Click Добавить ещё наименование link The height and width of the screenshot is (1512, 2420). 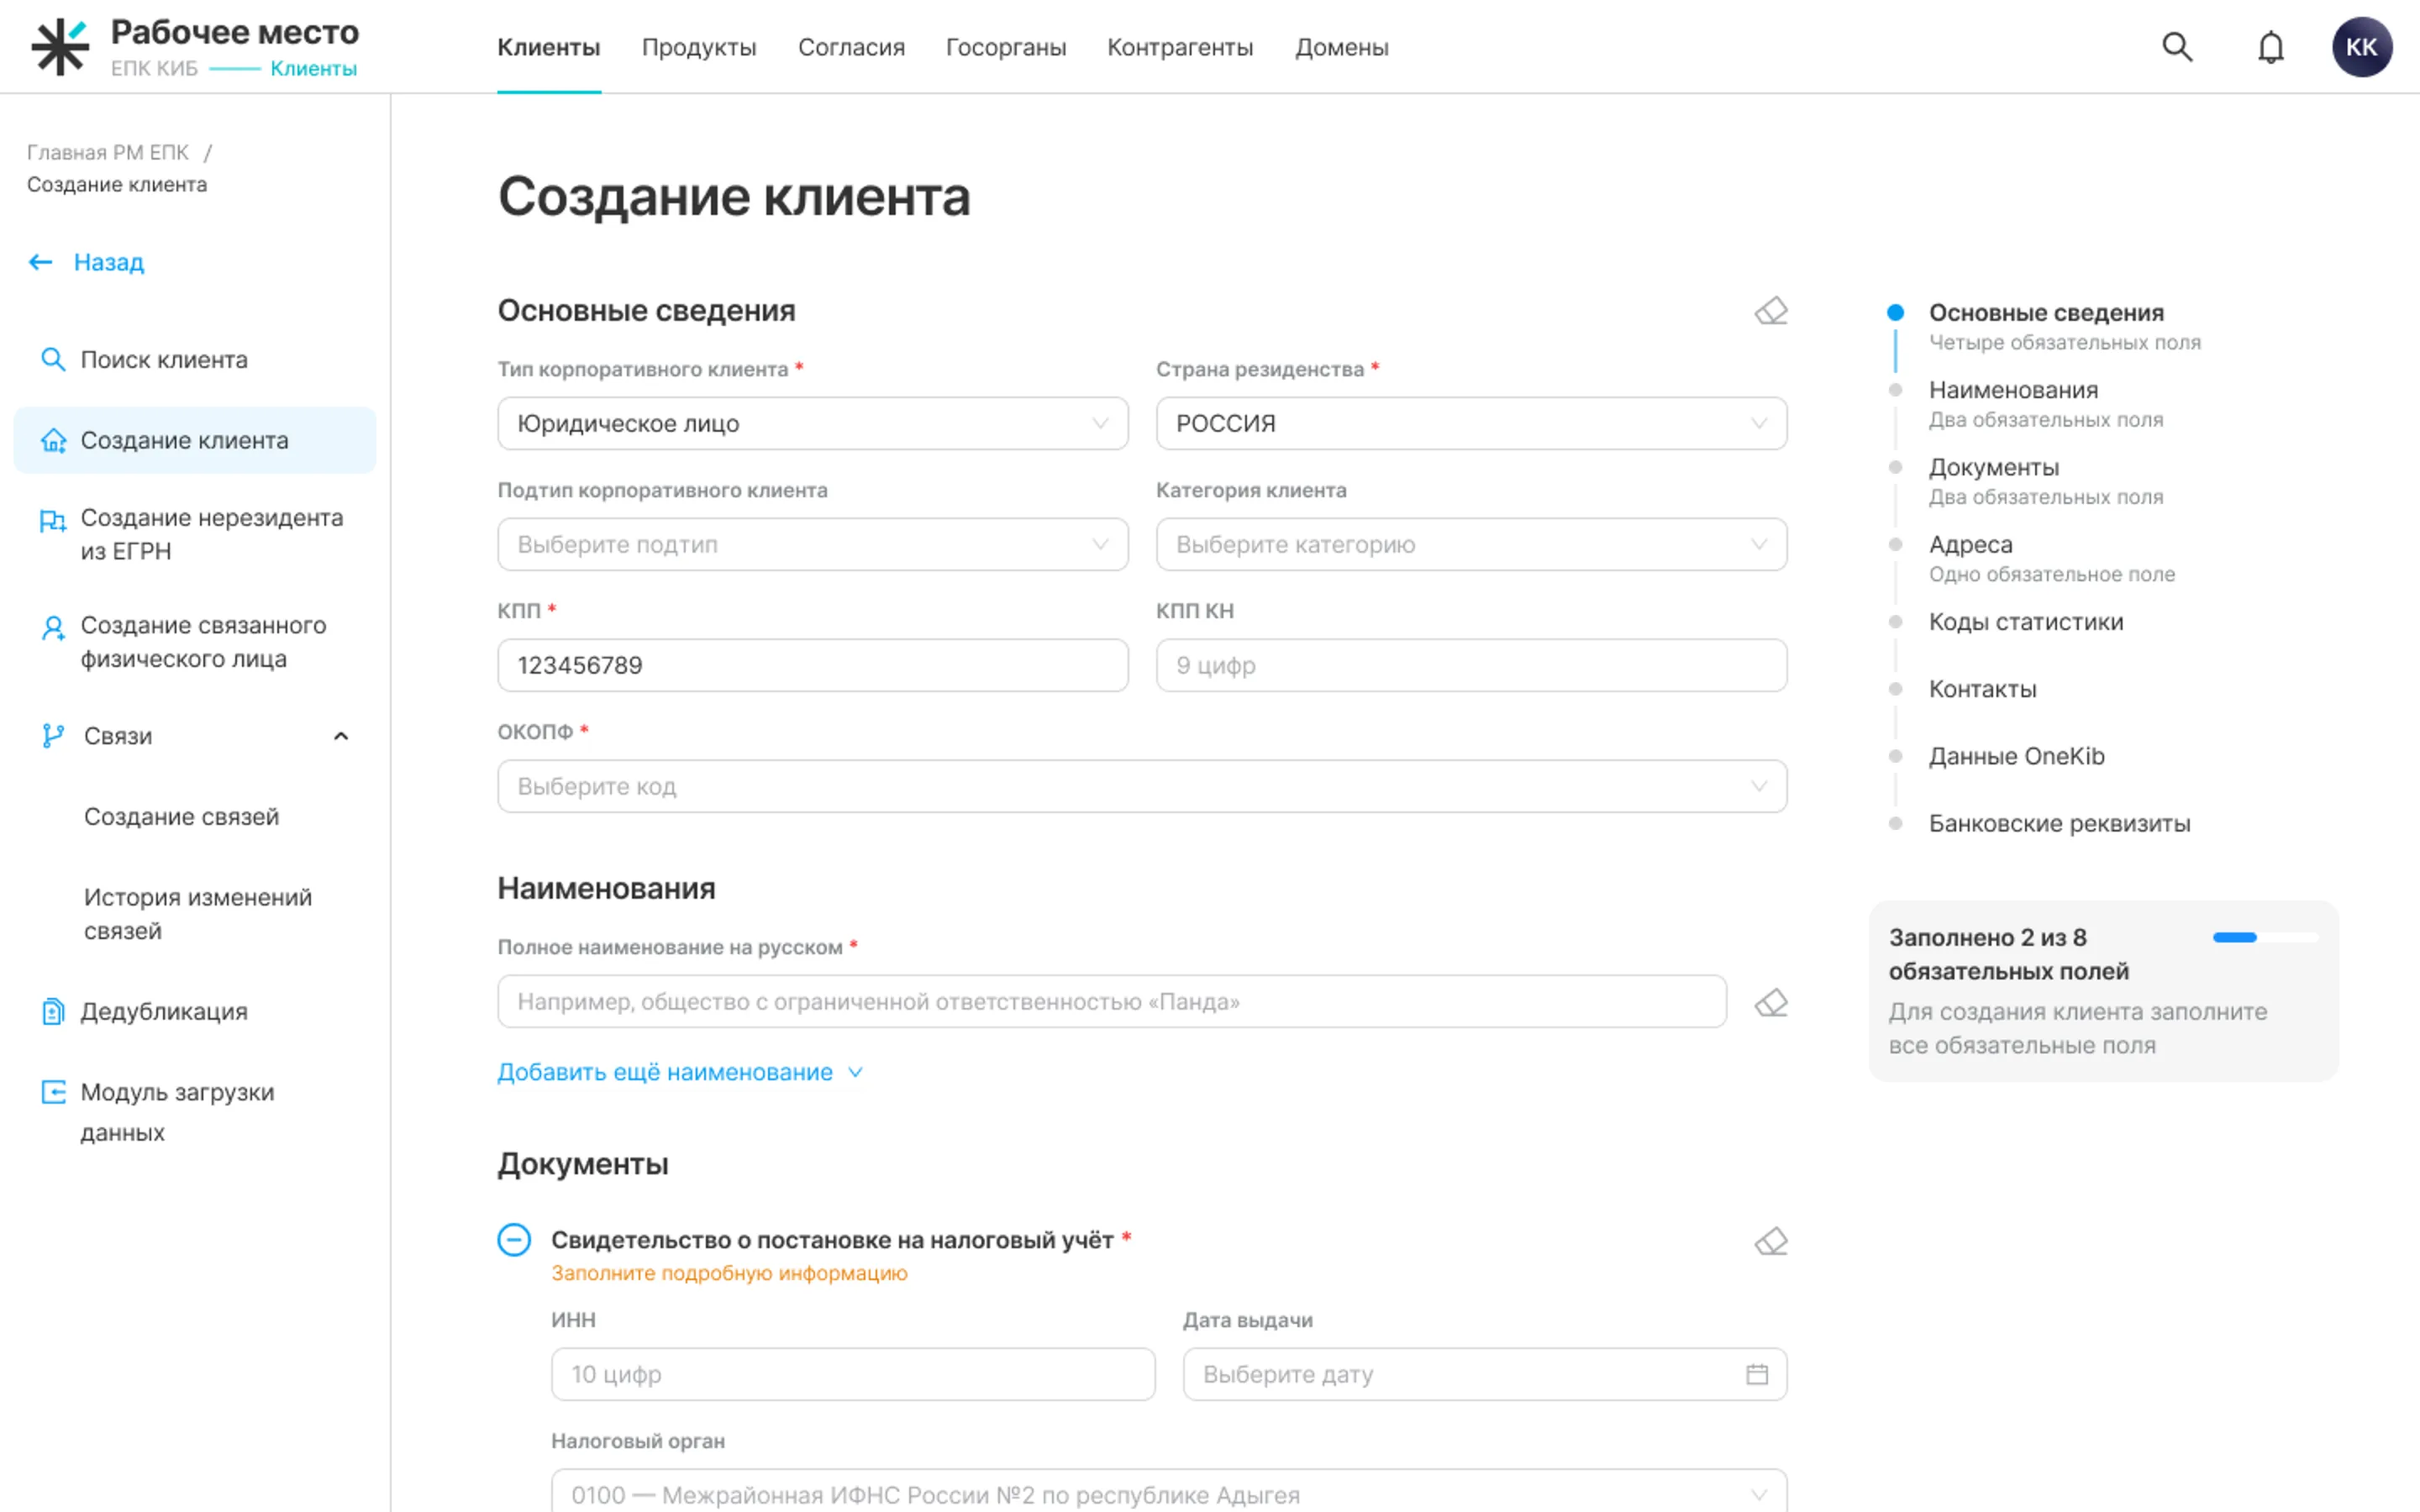click(679, 1072)
